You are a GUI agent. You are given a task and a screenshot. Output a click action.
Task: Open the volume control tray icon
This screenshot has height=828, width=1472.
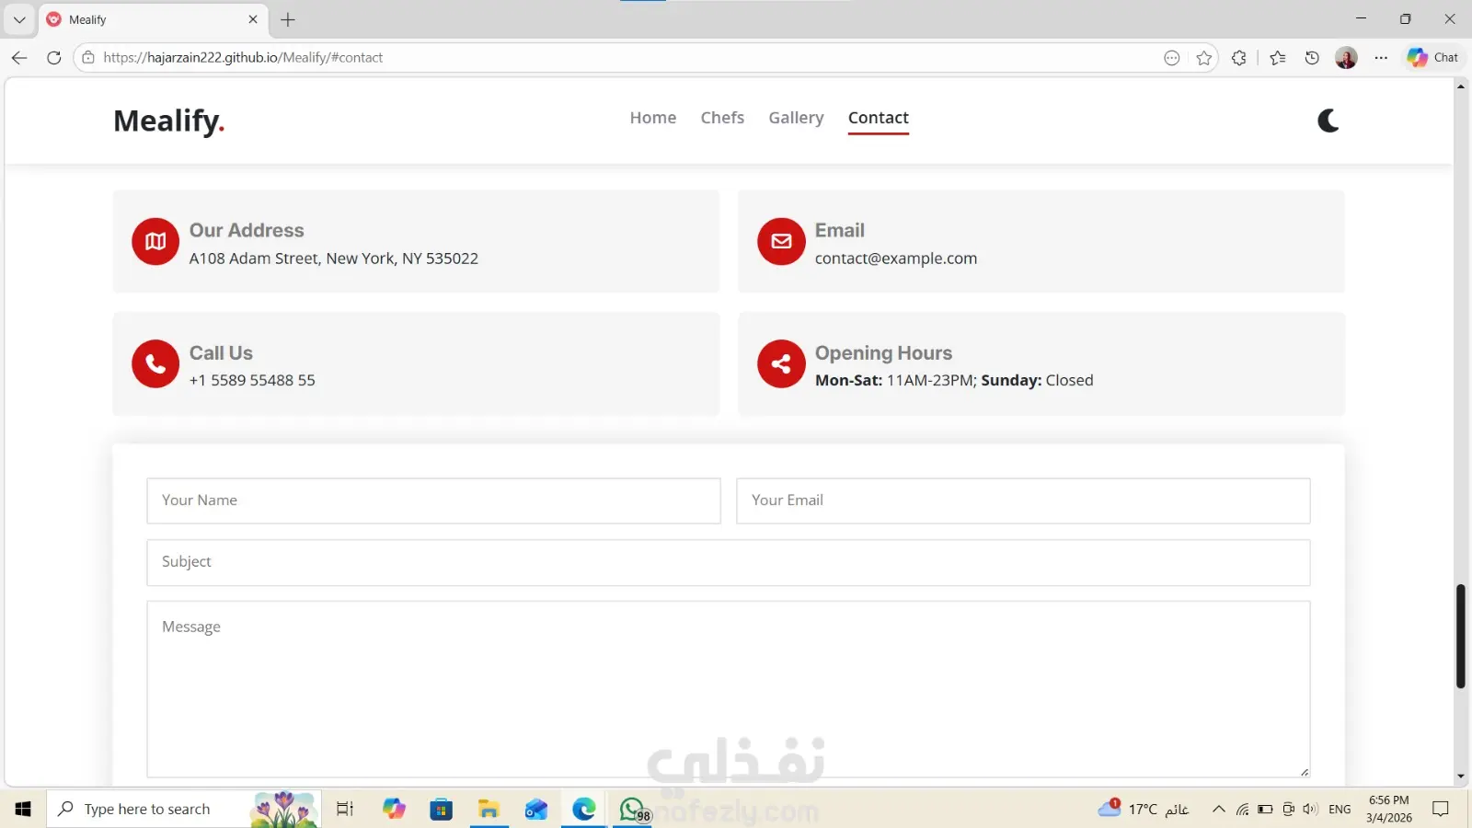pyautogui.click(x=1310, y=810)
